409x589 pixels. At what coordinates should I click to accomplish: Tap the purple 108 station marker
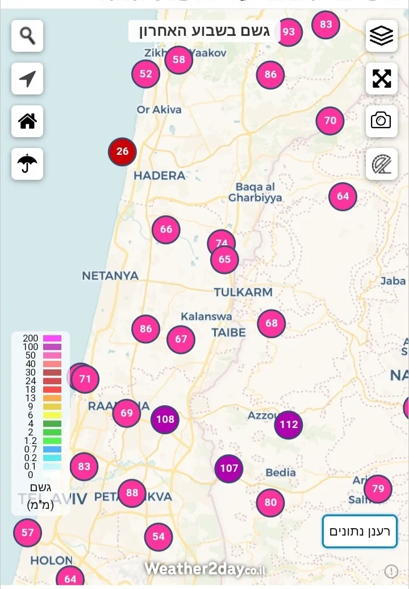click(x=165, y=420)
